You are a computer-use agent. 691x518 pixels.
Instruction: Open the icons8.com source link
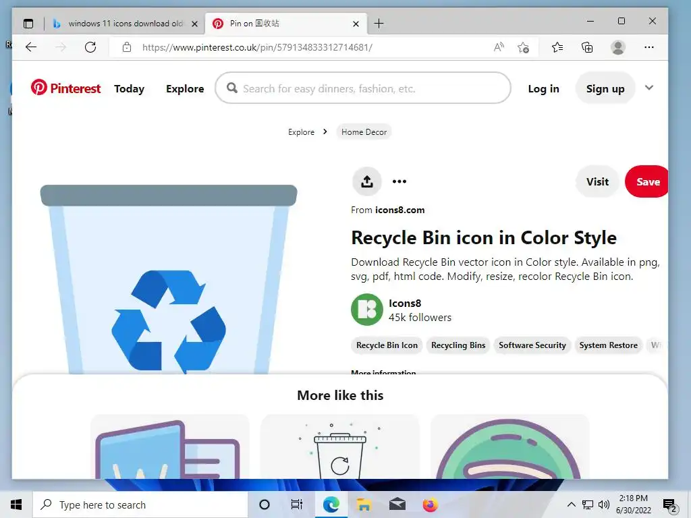point(399,210)
